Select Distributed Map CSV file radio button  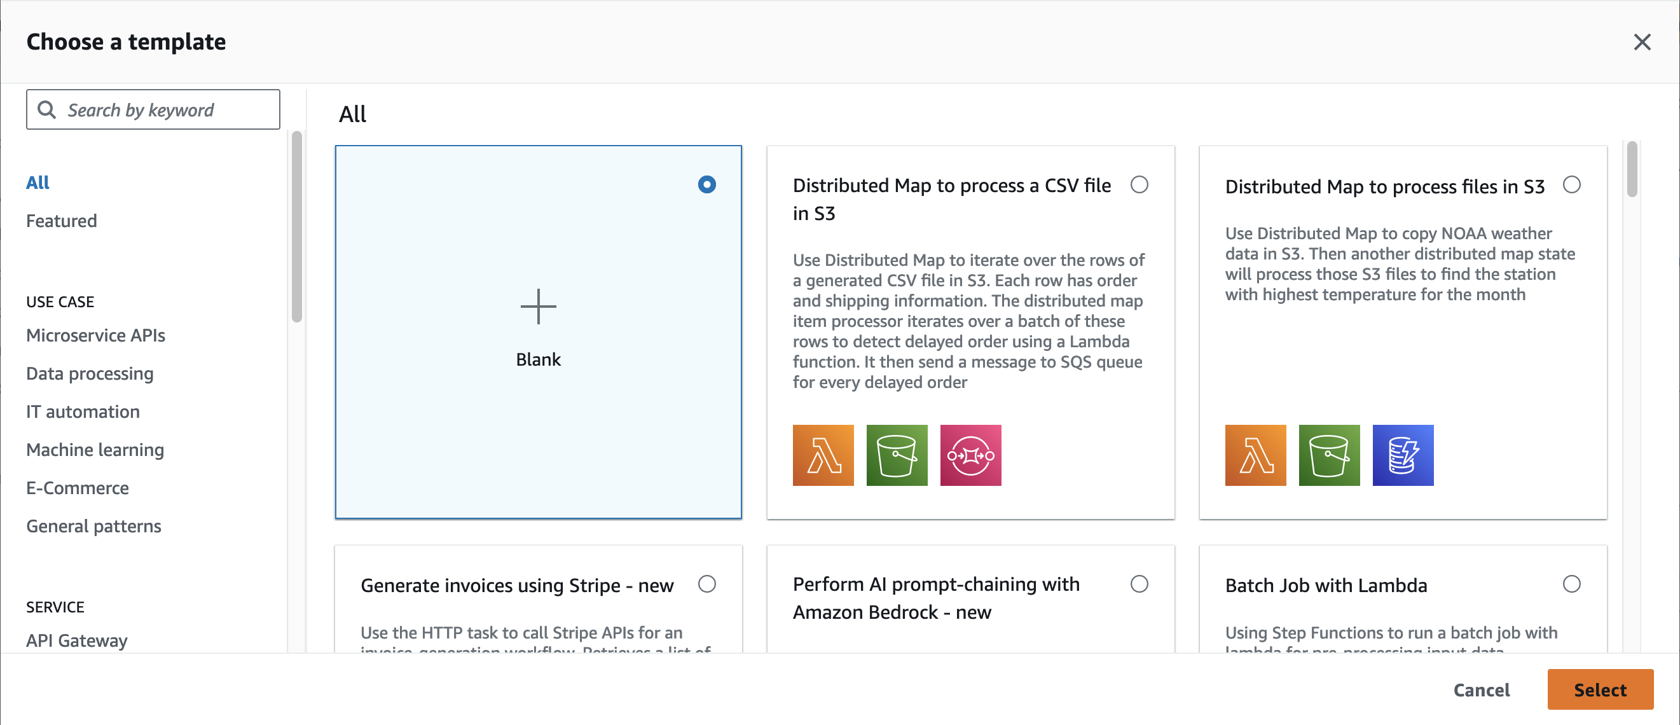pyautogui.click(x=1140, y=184)
